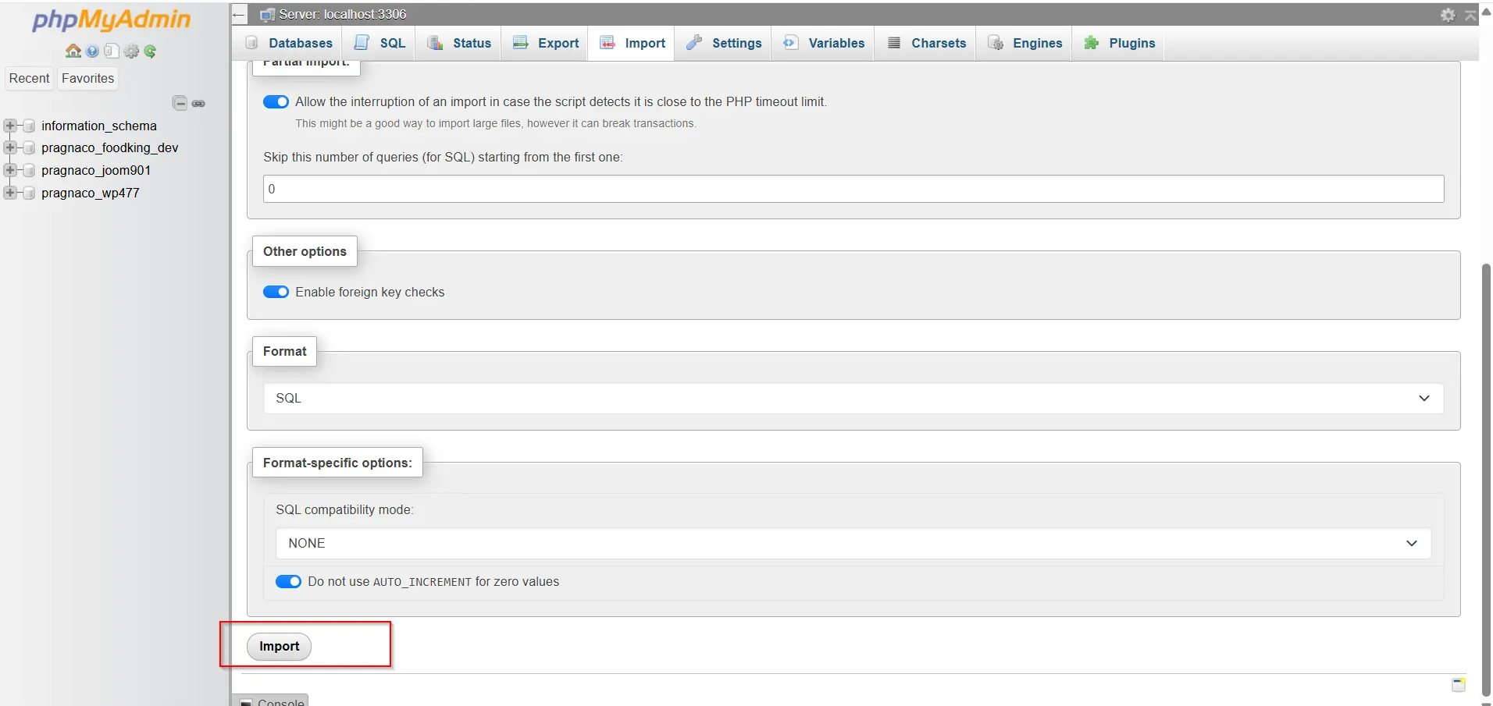
Task: Open the Console bar
Action: point(272,701)
